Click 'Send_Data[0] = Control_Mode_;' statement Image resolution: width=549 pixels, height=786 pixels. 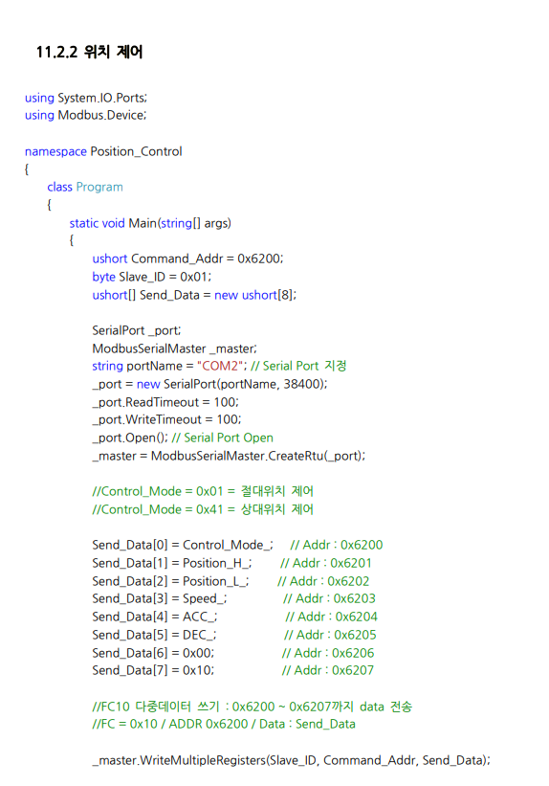click(x=183, y=545)
